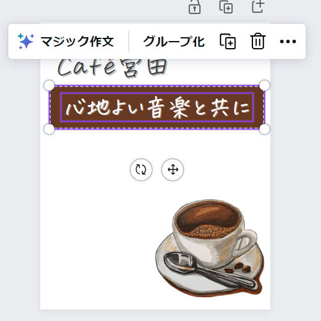Viewport: 321px width, 321px height.
Task: Duplicate page icon above canvas
Action: tap(226, 7)
